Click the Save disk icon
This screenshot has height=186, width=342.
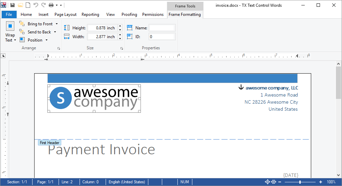[13, 5]
